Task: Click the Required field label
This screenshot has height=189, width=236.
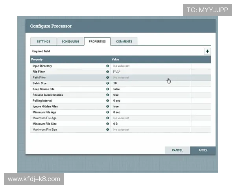Action: (x=41, y=51)
